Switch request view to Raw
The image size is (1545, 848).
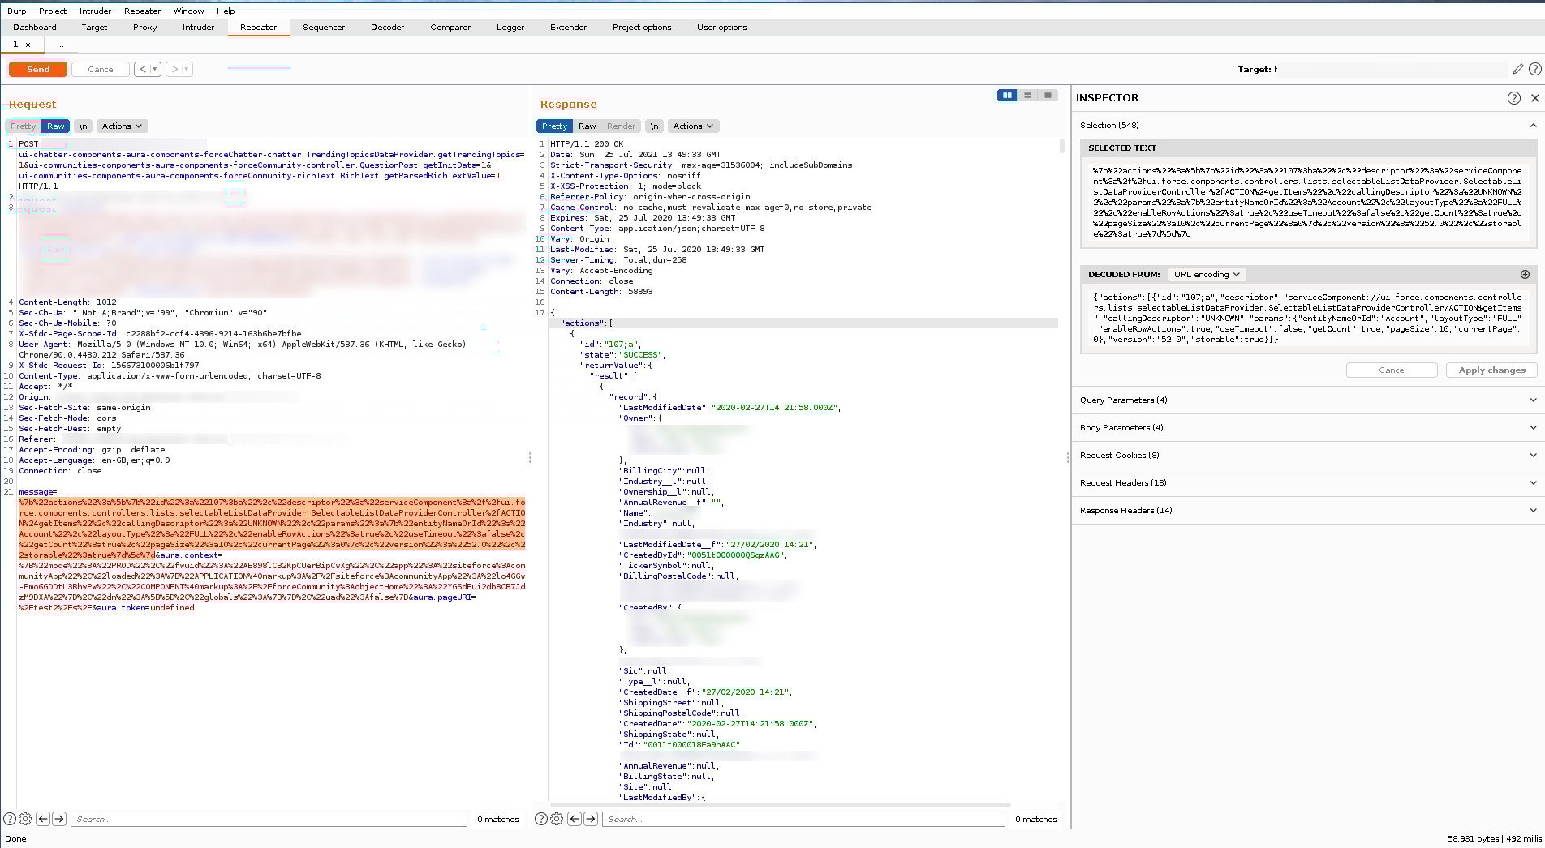click(x=55, y=126)
